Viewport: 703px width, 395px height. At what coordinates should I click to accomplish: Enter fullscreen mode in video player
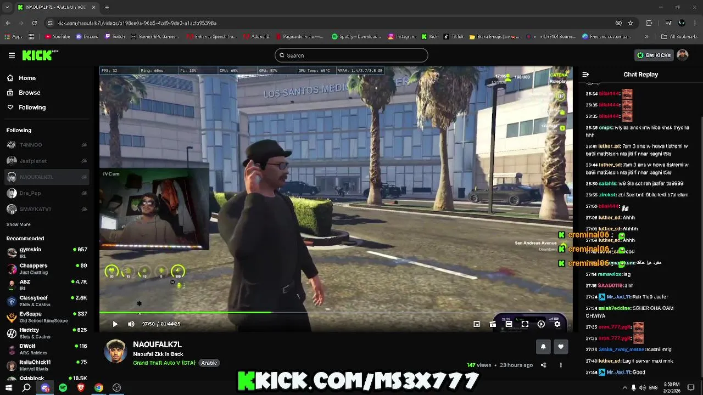click(x=525, y=324)
